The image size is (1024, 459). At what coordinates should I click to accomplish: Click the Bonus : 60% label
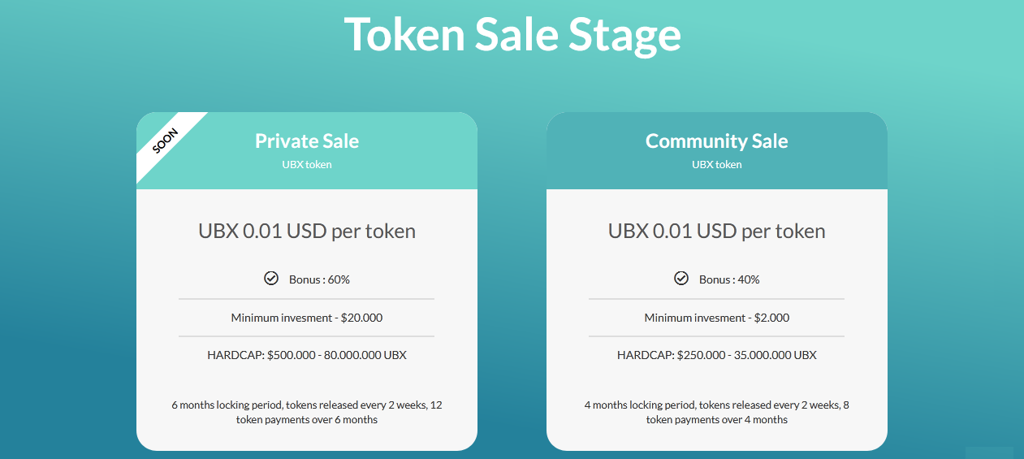click(x=319, y=279)
